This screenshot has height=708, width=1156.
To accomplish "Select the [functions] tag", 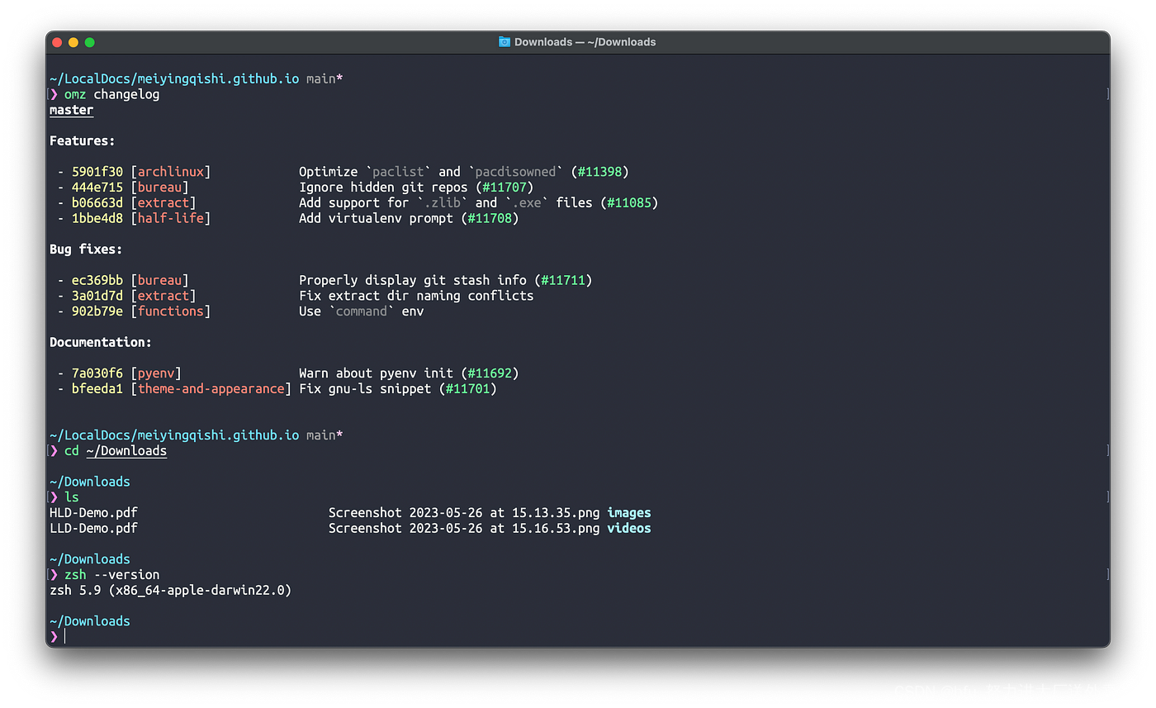I will [x=171, y=311].
